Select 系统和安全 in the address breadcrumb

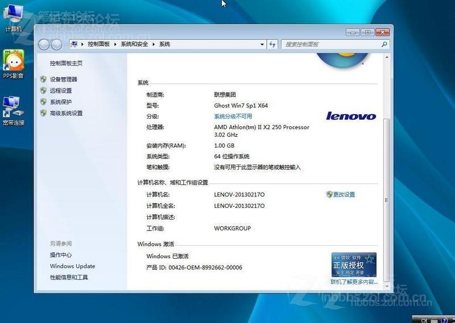coord(134,44)
